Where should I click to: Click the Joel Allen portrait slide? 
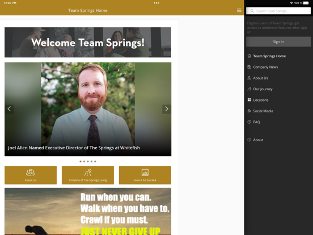pyautogui.click(x=88, y=109)
